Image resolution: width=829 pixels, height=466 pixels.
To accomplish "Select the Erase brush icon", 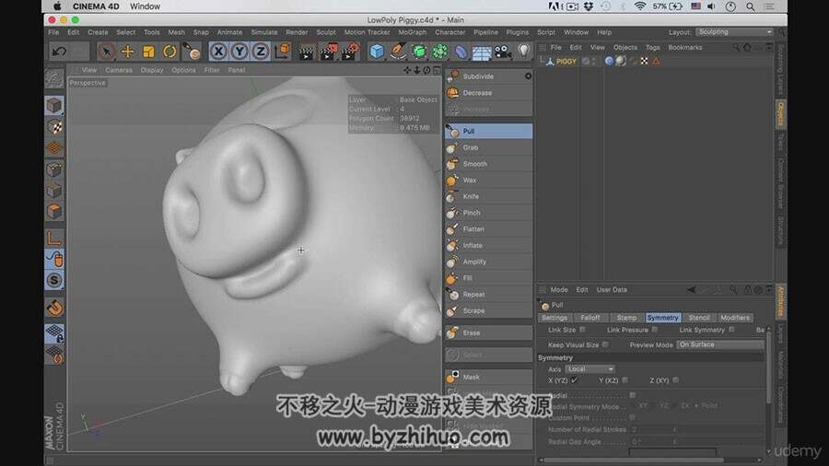I will 452,332.
